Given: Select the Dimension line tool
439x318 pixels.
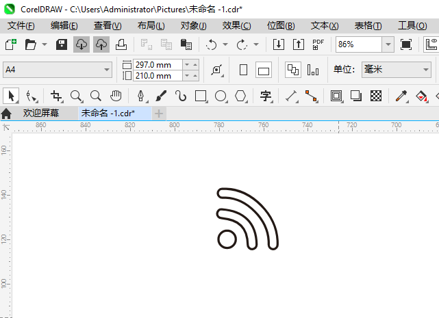Looking at the screenshot, I should (x=292, y=96).
